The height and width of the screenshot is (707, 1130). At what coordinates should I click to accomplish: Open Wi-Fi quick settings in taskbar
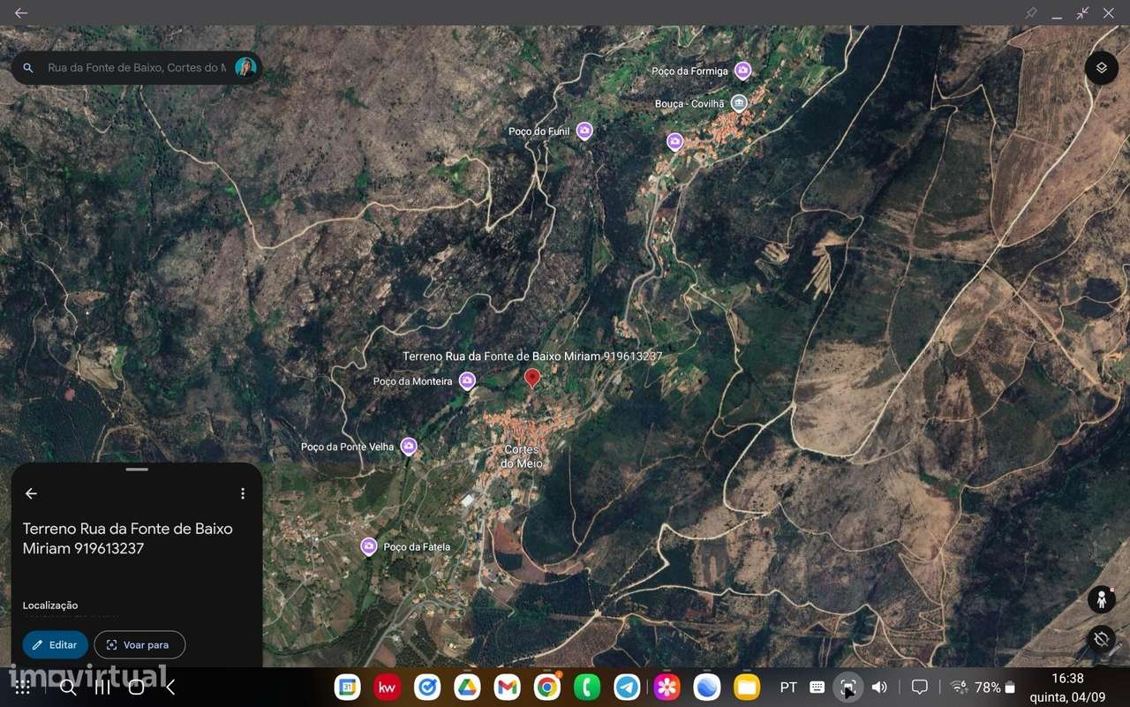pos(960,688)
